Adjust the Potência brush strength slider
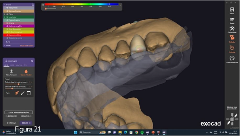The height and width of the screenshot is (136, 240). coord(18,84)
